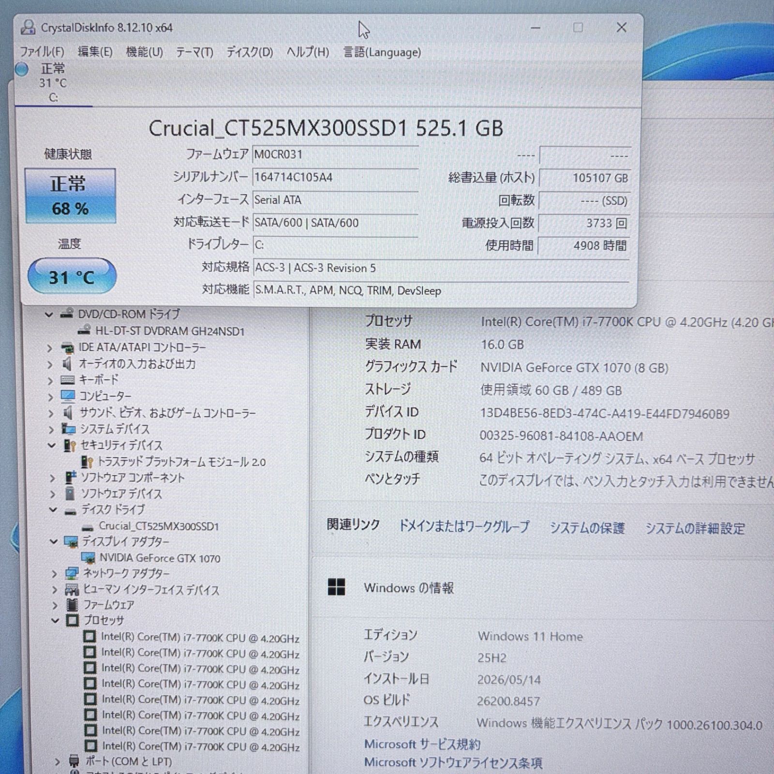Expand オーディオの入力および出力 node
Viewport: 774px width, 774px height.
(49, 364)
